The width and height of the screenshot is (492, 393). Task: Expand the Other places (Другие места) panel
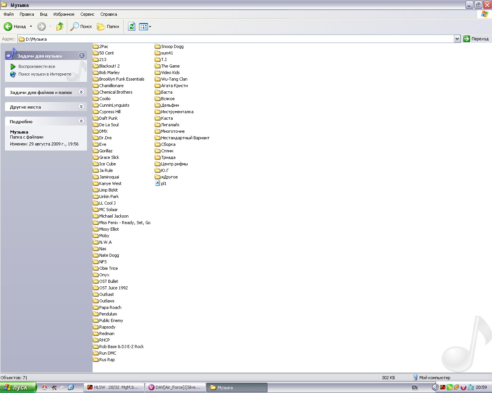[81, 107]
